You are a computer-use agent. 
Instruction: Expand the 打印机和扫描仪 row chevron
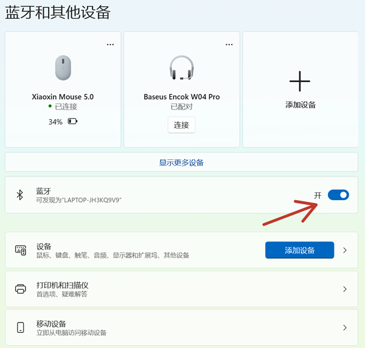pyautogui.click(x=345, y=289)
